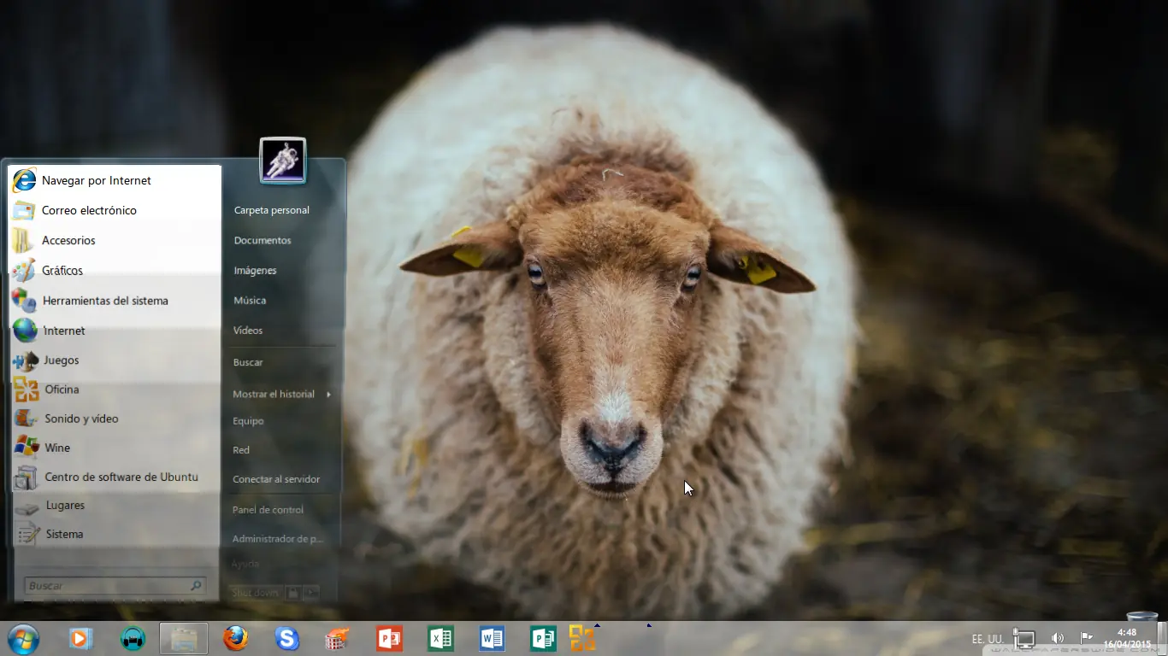Open the Lugares menu entry
The image size is (1168, 656).
point(115,505)
